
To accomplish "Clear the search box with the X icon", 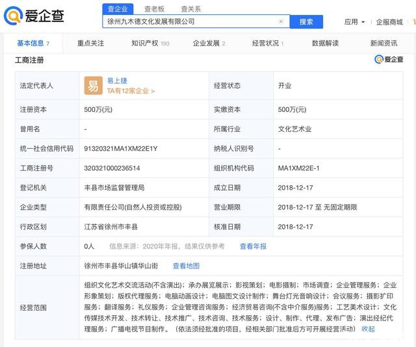I will click(x=281, y=21).
